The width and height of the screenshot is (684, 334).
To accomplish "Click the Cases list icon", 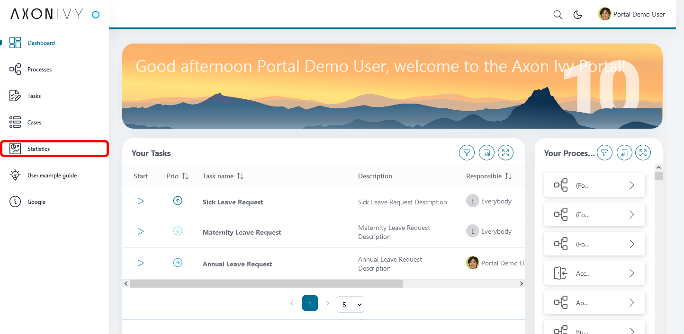I will coord(15,122).
